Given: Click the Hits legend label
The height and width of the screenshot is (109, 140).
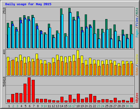Looking at the screenshot, I should 137,11.
